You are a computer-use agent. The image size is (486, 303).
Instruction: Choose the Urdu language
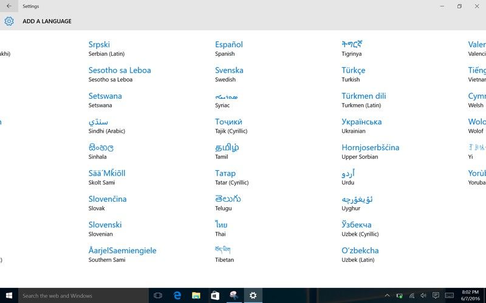(x=348, y=178)
